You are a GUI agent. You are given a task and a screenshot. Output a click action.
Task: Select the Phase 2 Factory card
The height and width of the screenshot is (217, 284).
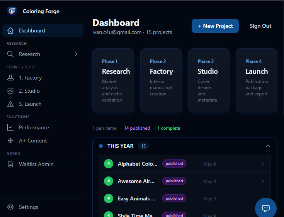(161, 80)
